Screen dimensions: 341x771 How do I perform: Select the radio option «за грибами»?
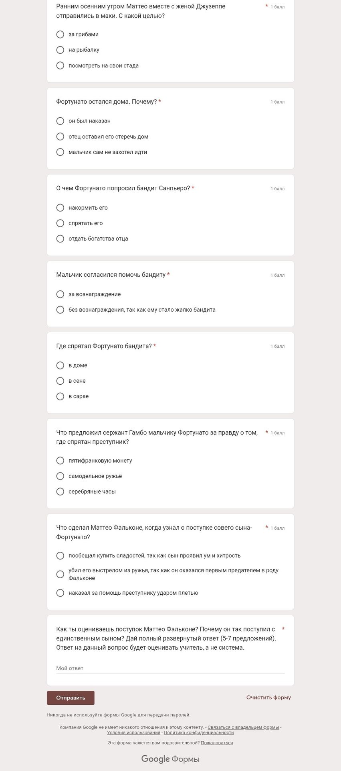click(x=60, y=35)
